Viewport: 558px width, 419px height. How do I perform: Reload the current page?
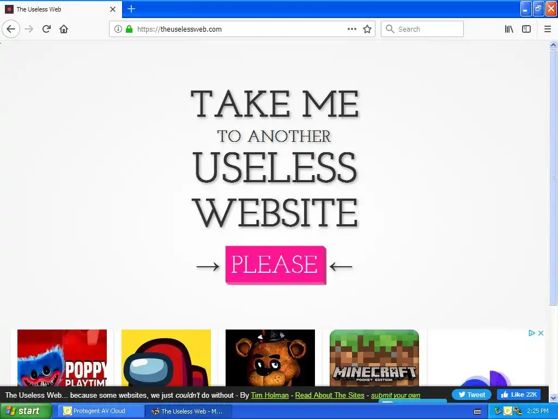pyautogui.click(x=46, y=29)
